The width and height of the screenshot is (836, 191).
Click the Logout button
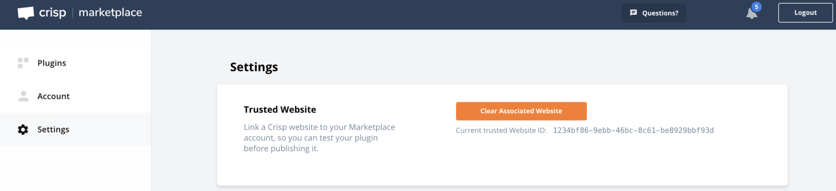point(805,13)
